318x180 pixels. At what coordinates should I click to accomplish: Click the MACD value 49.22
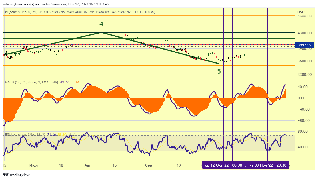[64, 82]
